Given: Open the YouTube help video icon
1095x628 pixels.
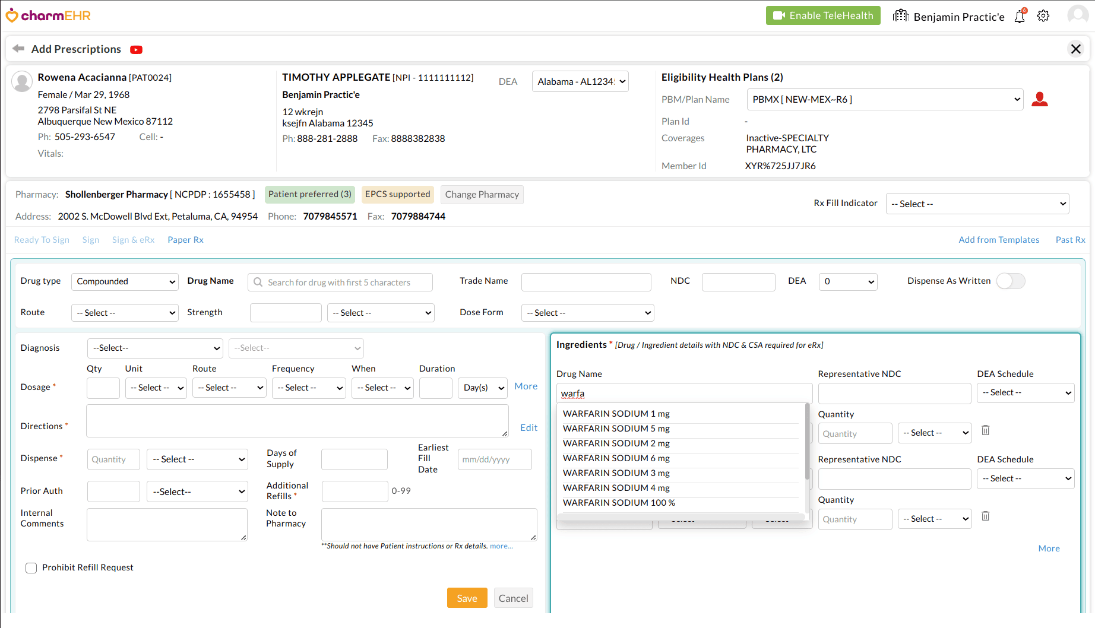Looking at the screenshot, I should point(136,50).
